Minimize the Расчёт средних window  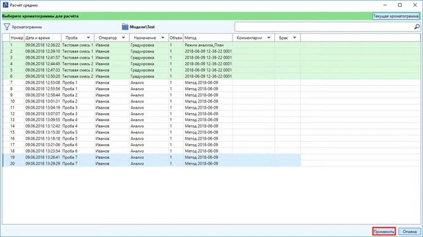pos(385,5)
